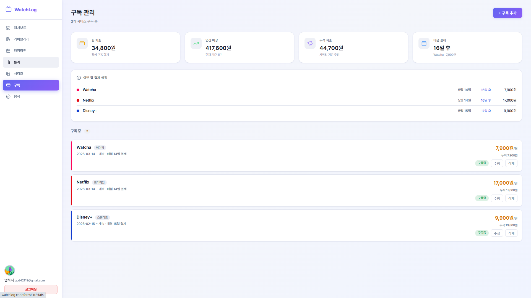Viewport: 531px width, 298px height.
Task: Go to 라이브러리 page
Action: [31, 39]
